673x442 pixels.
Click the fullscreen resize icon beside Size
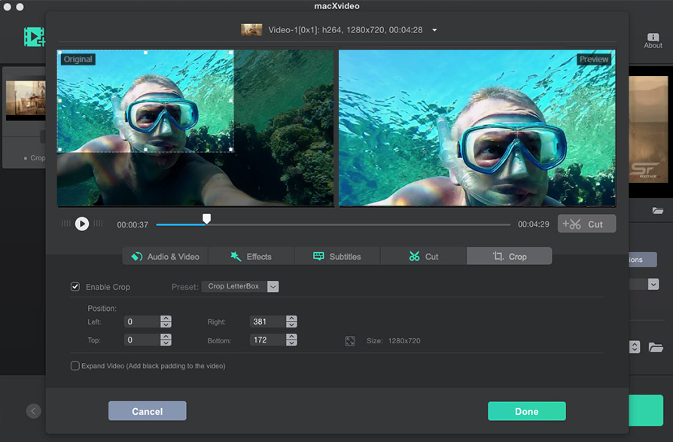point(350,340)
